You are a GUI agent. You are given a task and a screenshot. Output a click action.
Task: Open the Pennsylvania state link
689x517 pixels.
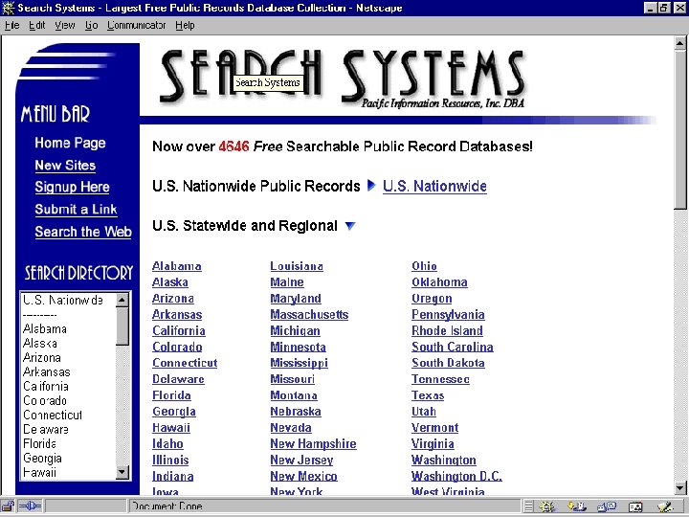448,315
